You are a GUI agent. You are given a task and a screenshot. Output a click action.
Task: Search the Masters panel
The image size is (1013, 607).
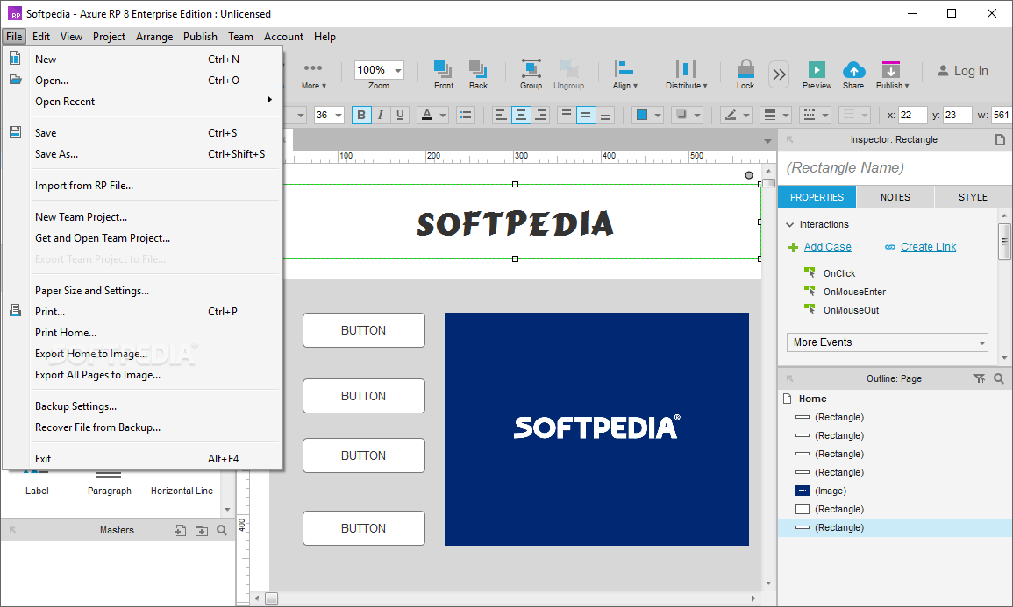[x=222, y=530]
